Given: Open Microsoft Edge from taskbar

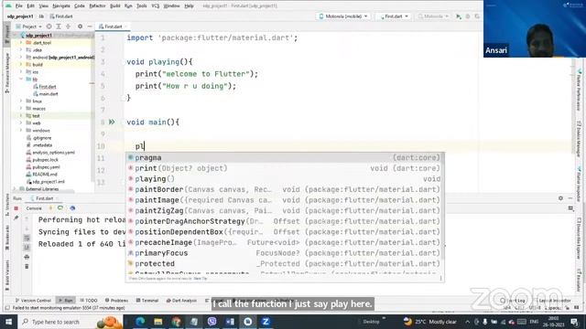Looking at the screenshot, I should point(140,322).
